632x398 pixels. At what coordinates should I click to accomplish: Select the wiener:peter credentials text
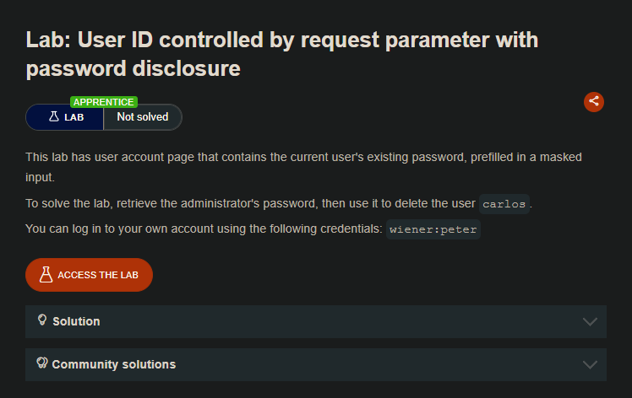point(433,229)
